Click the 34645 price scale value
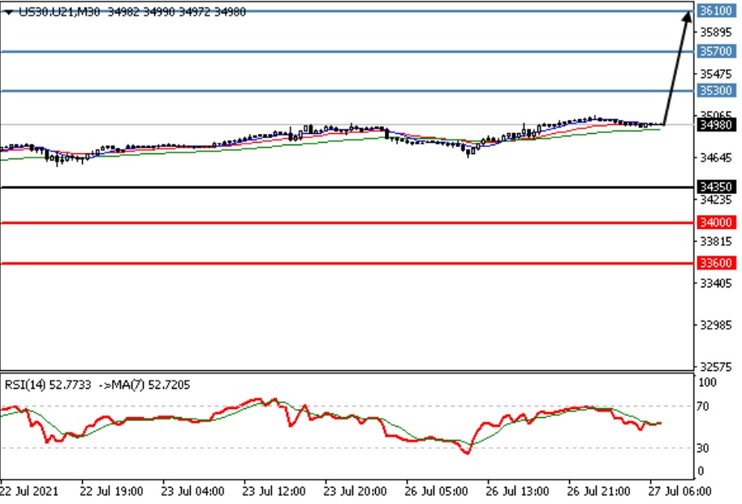Image resolution: width=742 pixels, height=504 pixels. (x=715, y=157)
